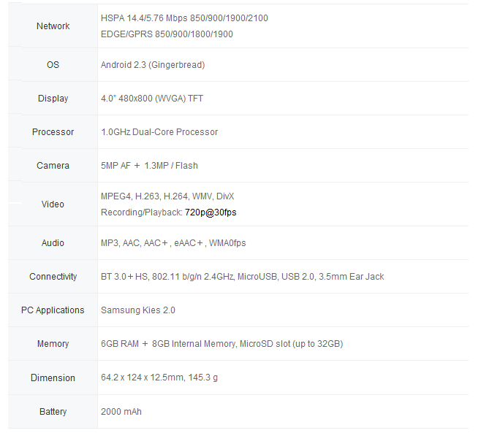The image size is (481, 433).
Task: Click the Camera row label
Action: [53, 166]
